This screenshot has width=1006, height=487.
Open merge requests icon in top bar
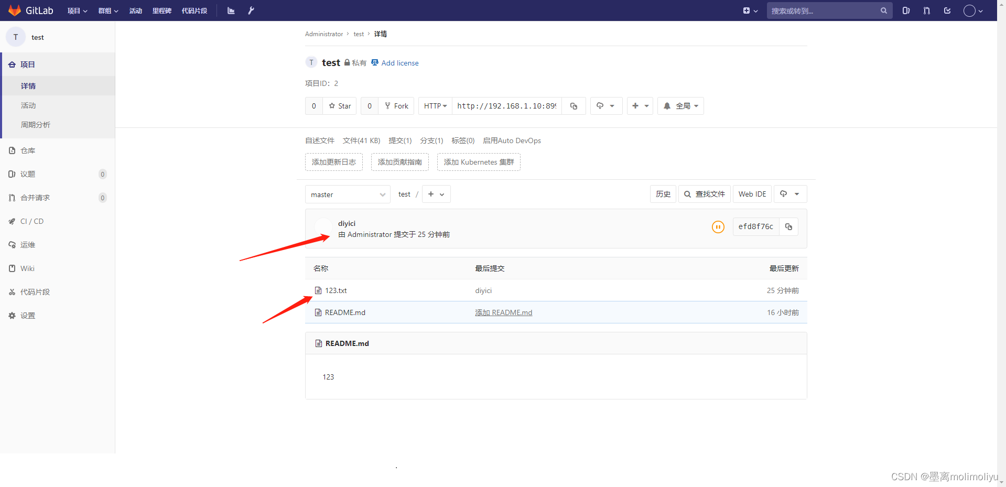[927, 10]
